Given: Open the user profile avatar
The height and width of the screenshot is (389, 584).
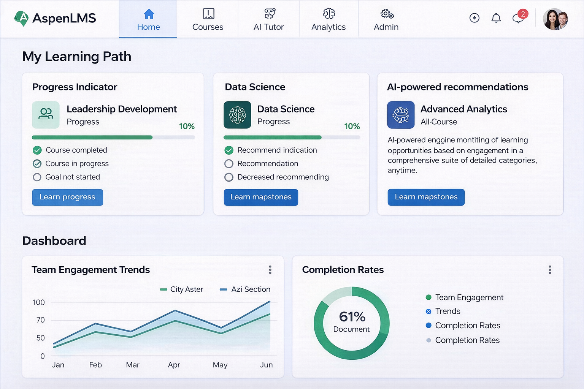Looking at the screenshot, I should click(555, 19).
